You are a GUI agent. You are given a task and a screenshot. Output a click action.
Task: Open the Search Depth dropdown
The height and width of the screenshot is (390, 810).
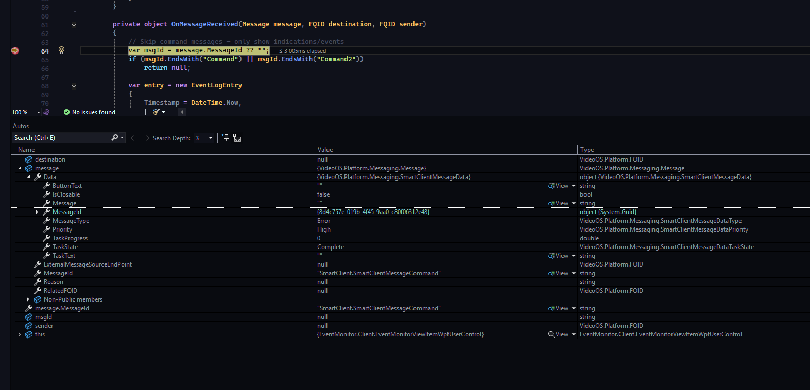(210, 138)
